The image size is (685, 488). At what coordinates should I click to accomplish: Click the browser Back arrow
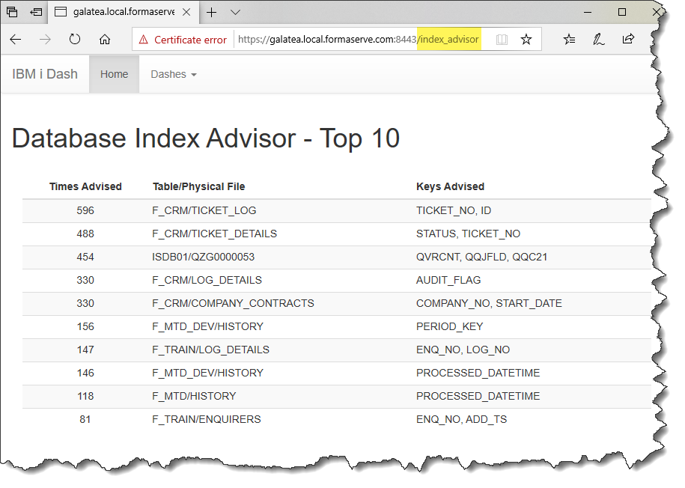[15, 40]
